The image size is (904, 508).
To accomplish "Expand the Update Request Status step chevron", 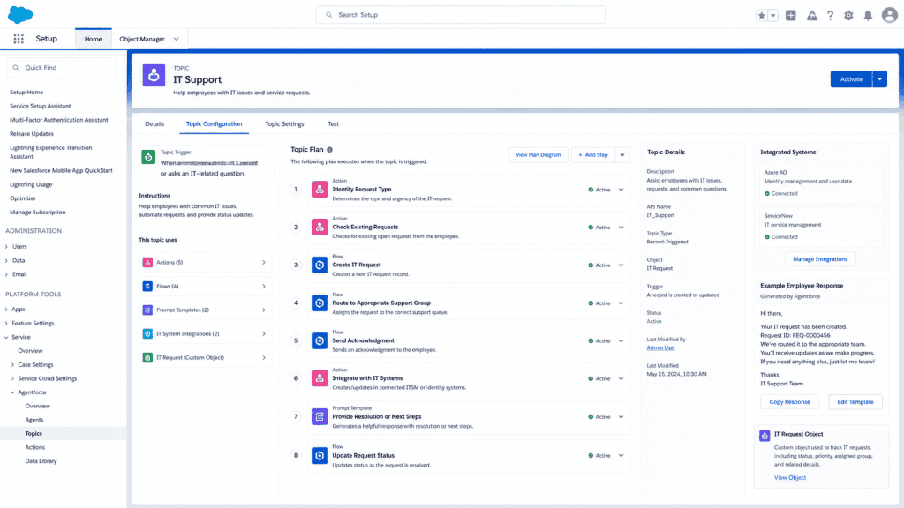I will 621,456.
